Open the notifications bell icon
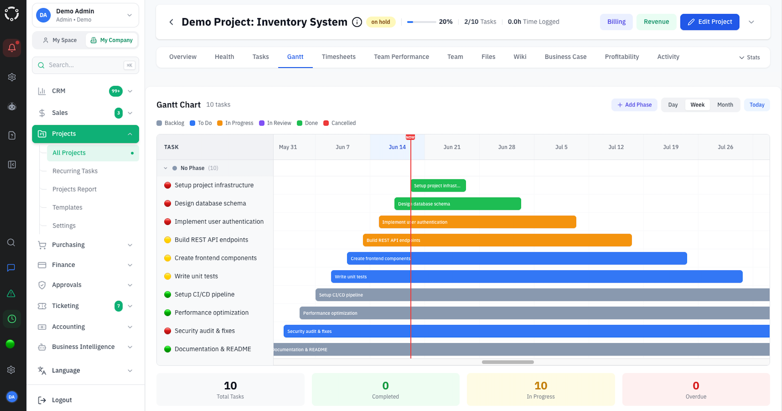782x411 pixels. click(x=12, y=48)
